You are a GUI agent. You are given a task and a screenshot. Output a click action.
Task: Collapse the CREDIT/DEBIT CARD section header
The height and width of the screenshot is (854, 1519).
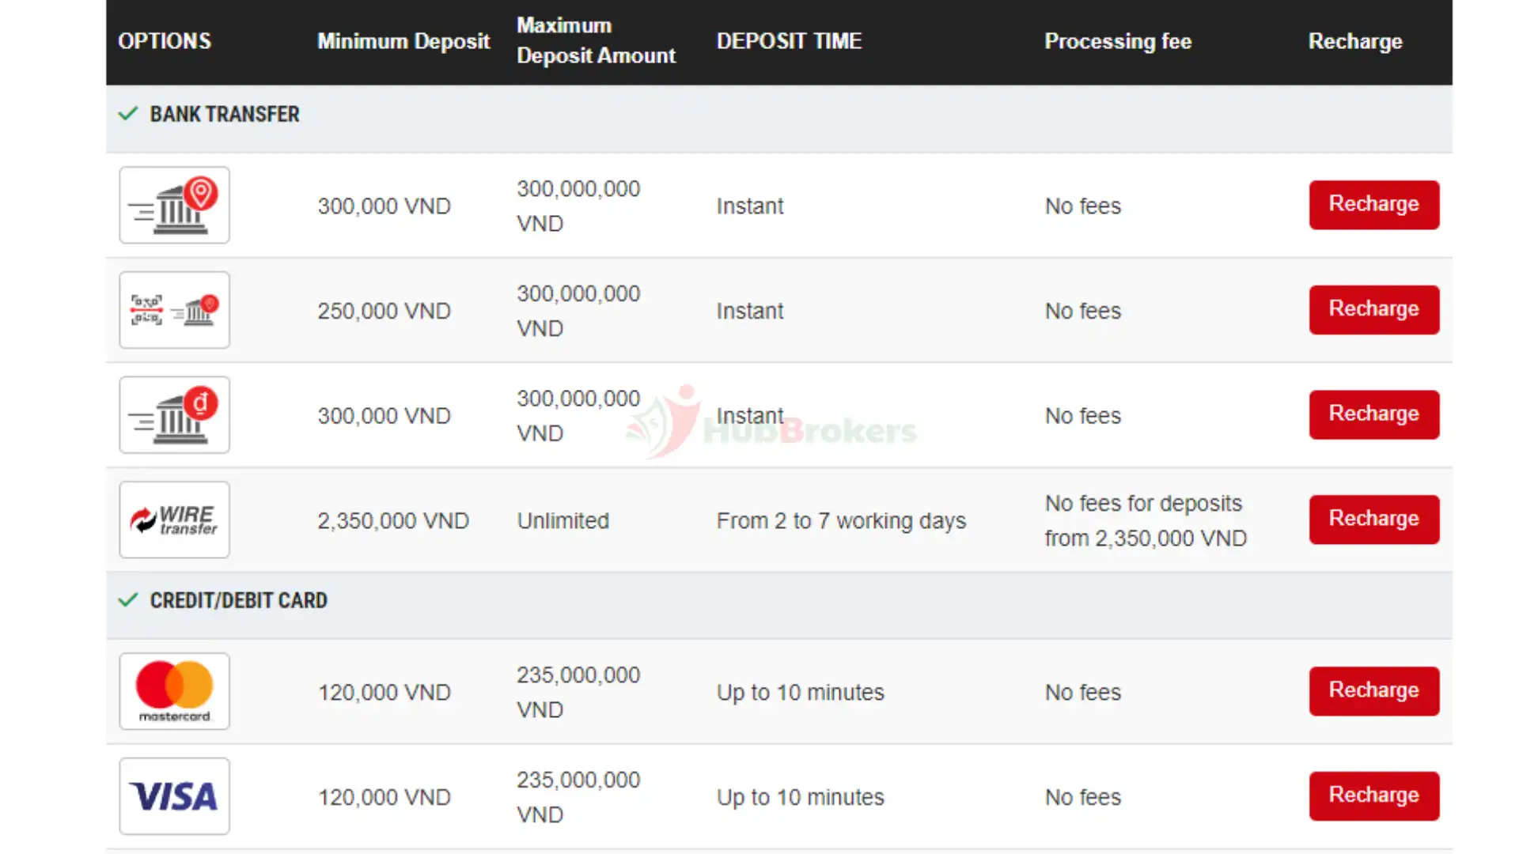click(x=238, y=601)
